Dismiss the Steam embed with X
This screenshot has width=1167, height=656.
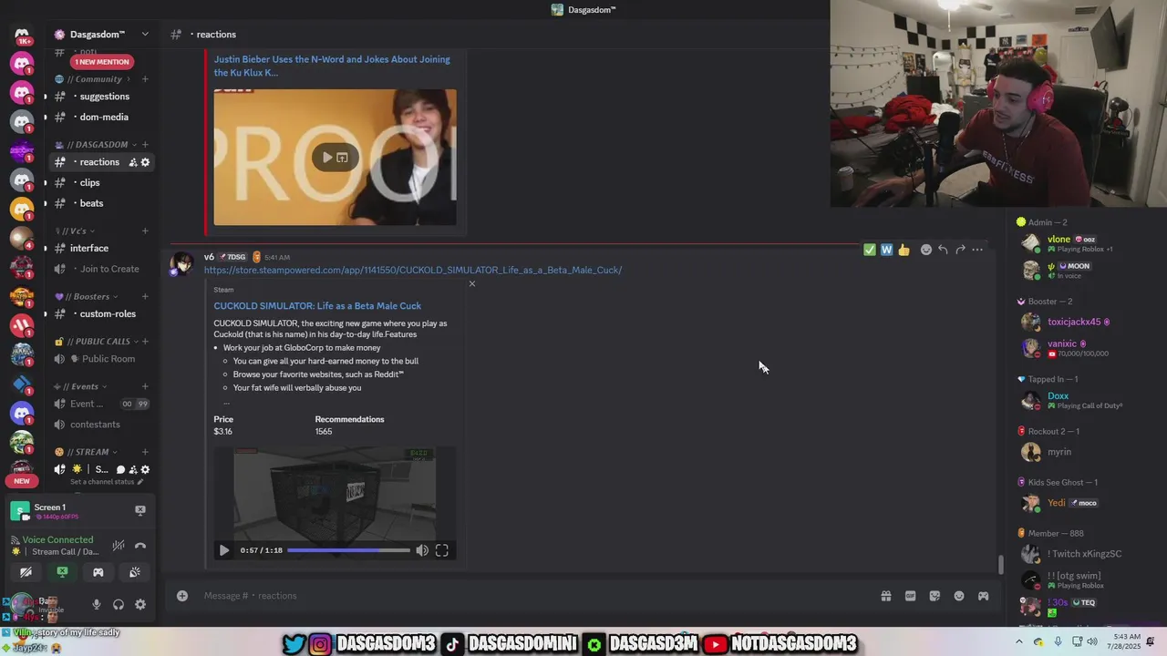(471, 283)
